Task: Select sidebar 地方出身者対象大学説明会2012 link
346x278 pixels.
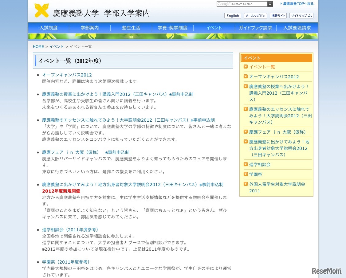Action: click(279, 148)
